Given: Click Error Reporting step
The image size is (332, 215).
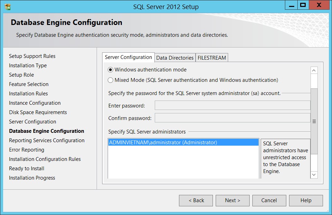Looking at the screenshot, I should tap(27, 150).
